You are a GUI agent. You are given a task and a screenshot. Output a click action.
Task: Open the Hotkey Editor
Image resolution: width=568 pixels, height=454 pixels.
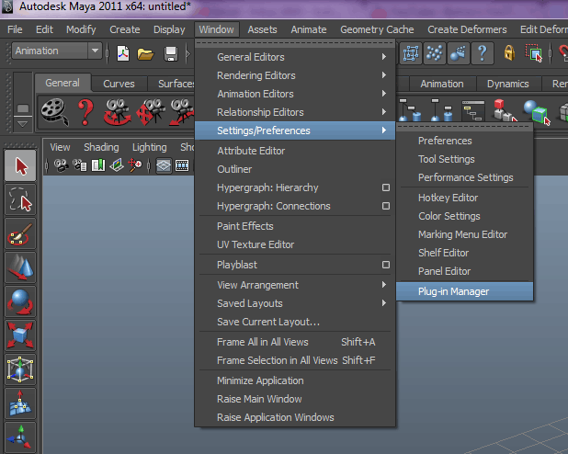tap(464, 198)
